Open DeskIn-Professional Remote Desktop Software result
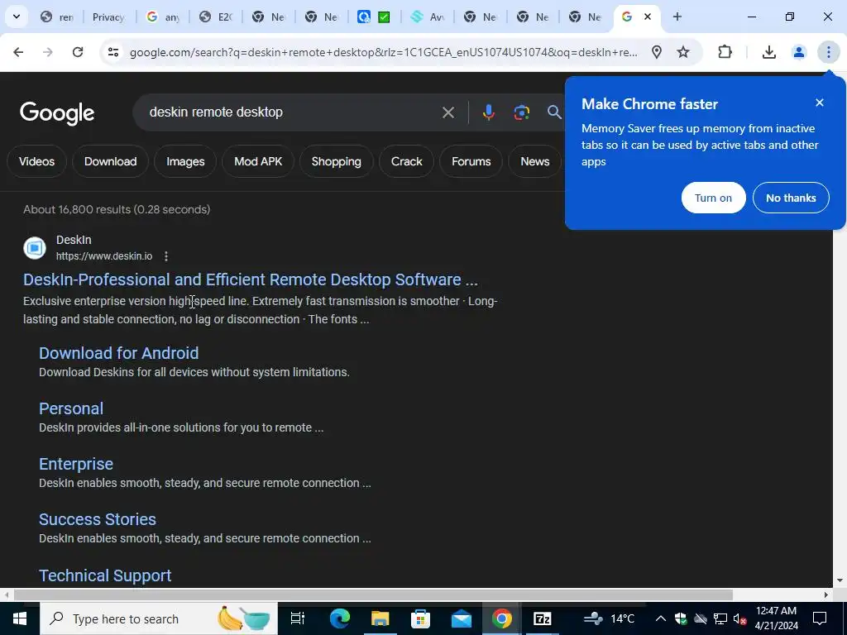This screenshot has width=847, height=635. pyautogui.click(x=250, y=279)
